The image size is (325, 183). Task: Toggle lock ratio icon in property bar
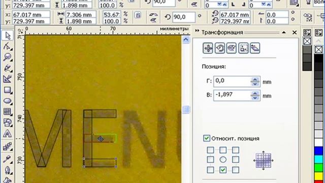point(138,15)
